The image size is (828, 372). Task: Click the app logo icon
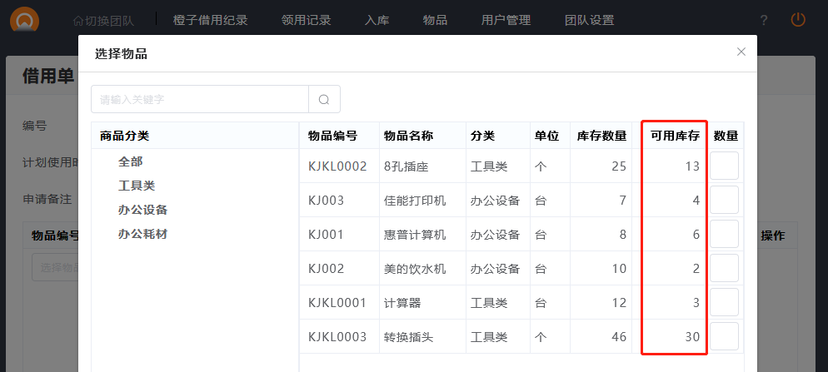[25, 21]
